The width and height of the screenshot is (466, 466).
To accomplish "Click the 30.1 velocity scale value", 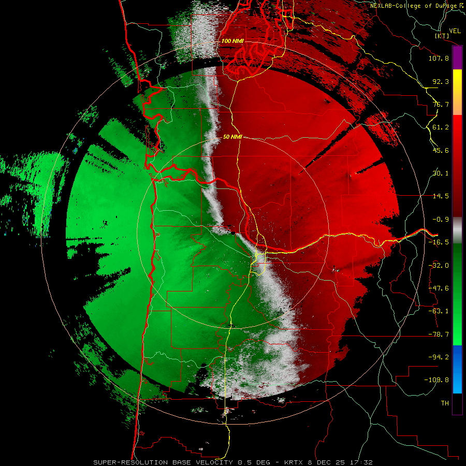I will click(441, 173).
